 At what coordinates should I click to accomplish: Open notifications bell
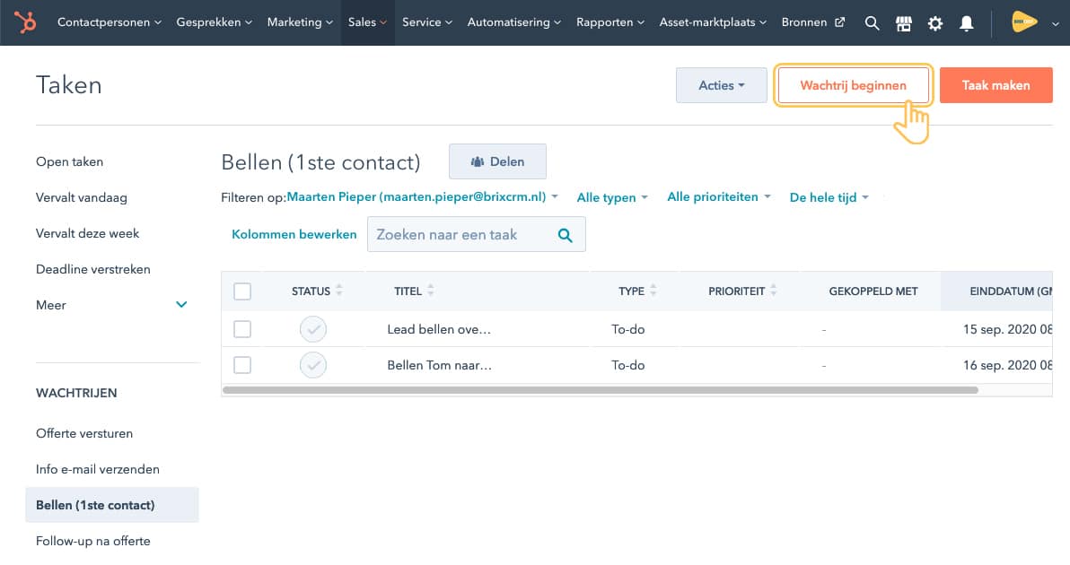point(966,24)
